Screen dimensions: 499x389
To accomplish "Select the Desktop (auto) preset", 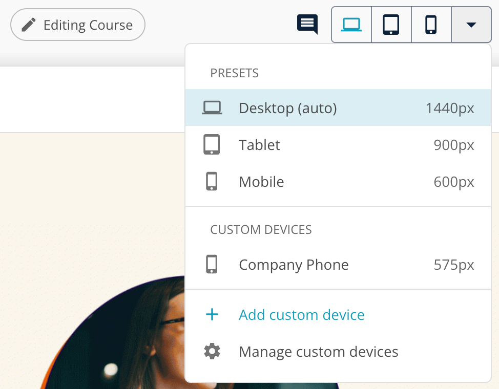I will click(x=338, y=108).
